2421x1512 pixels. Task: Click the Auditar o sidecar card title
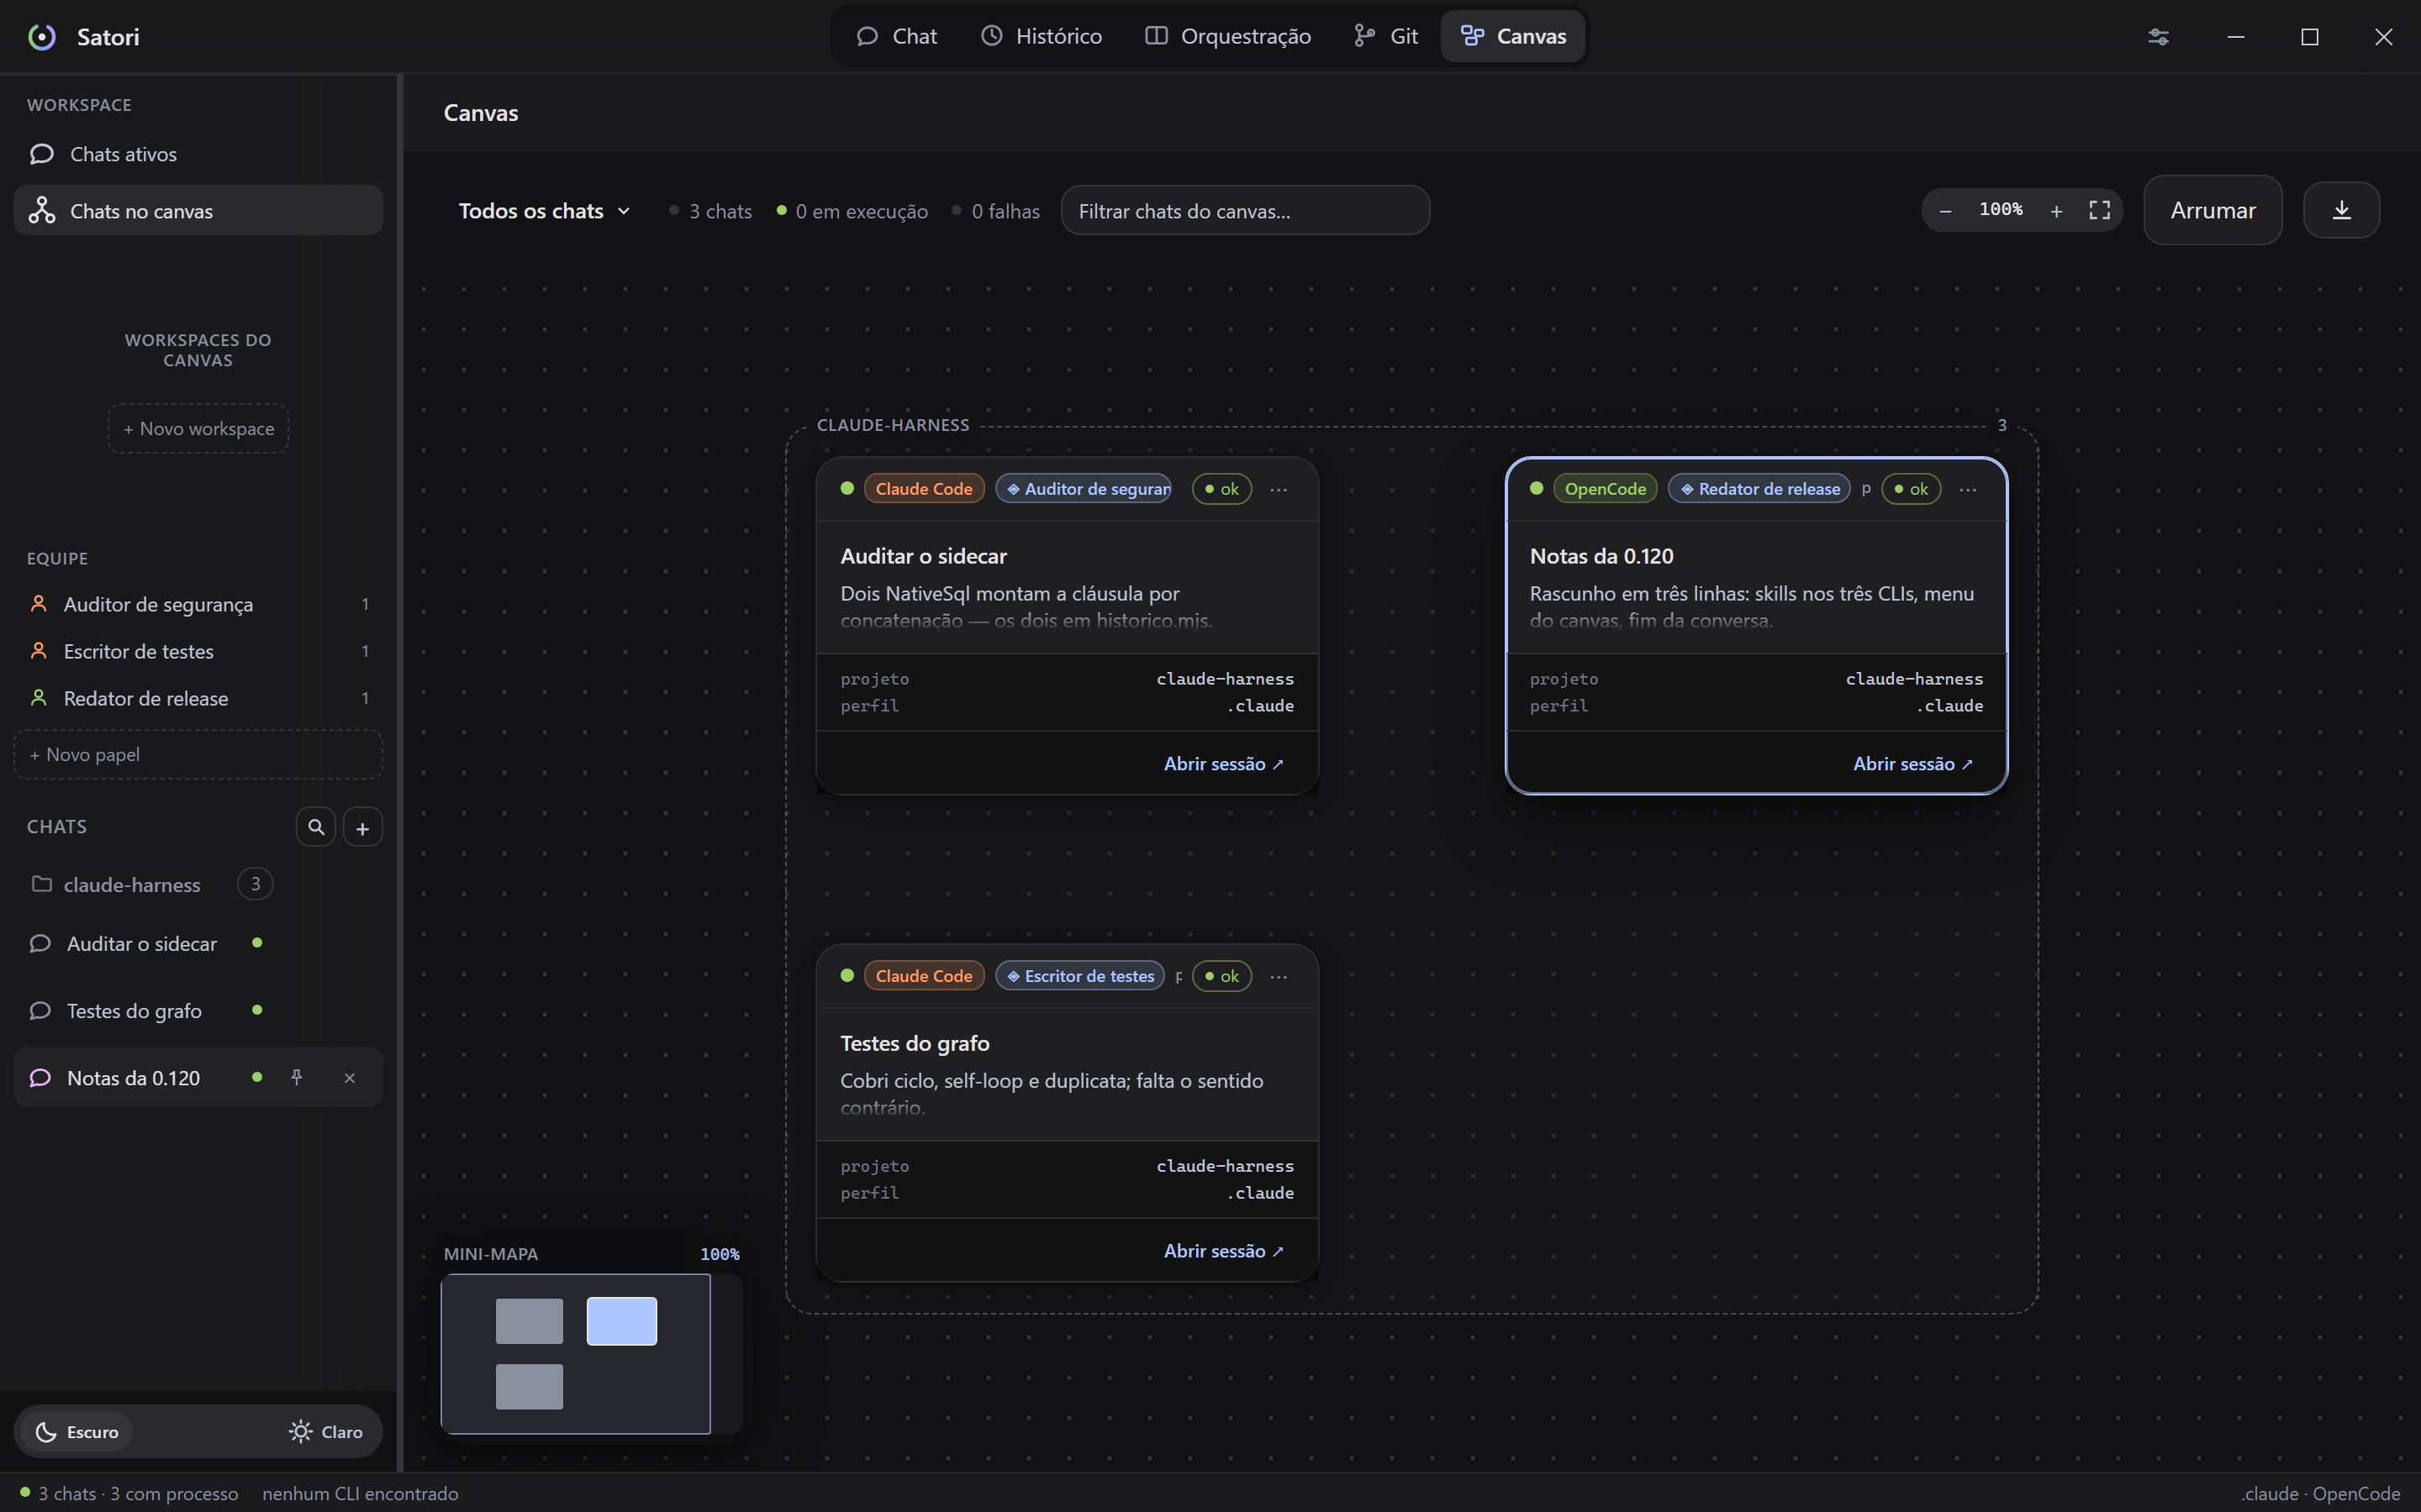point(923,556)
